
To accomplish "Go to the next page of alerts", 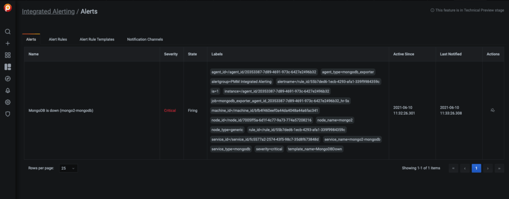I will pos(488,168).
